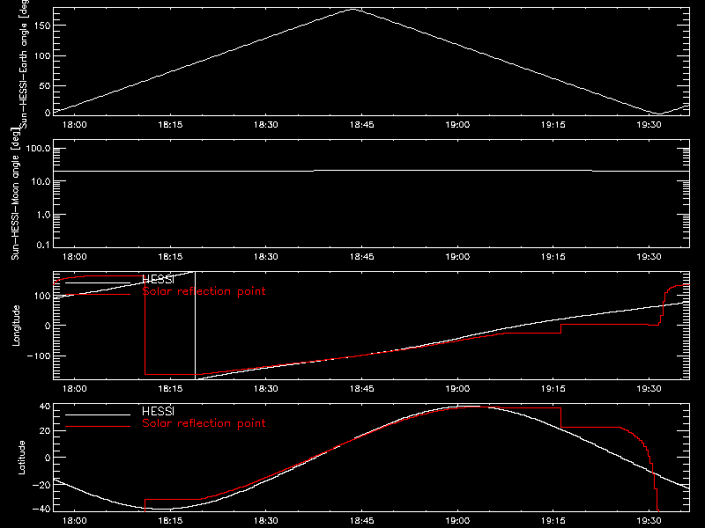705x528 pixels.
Task: Click '18:45' under the Longitude plot
Action: click(362, 389)
